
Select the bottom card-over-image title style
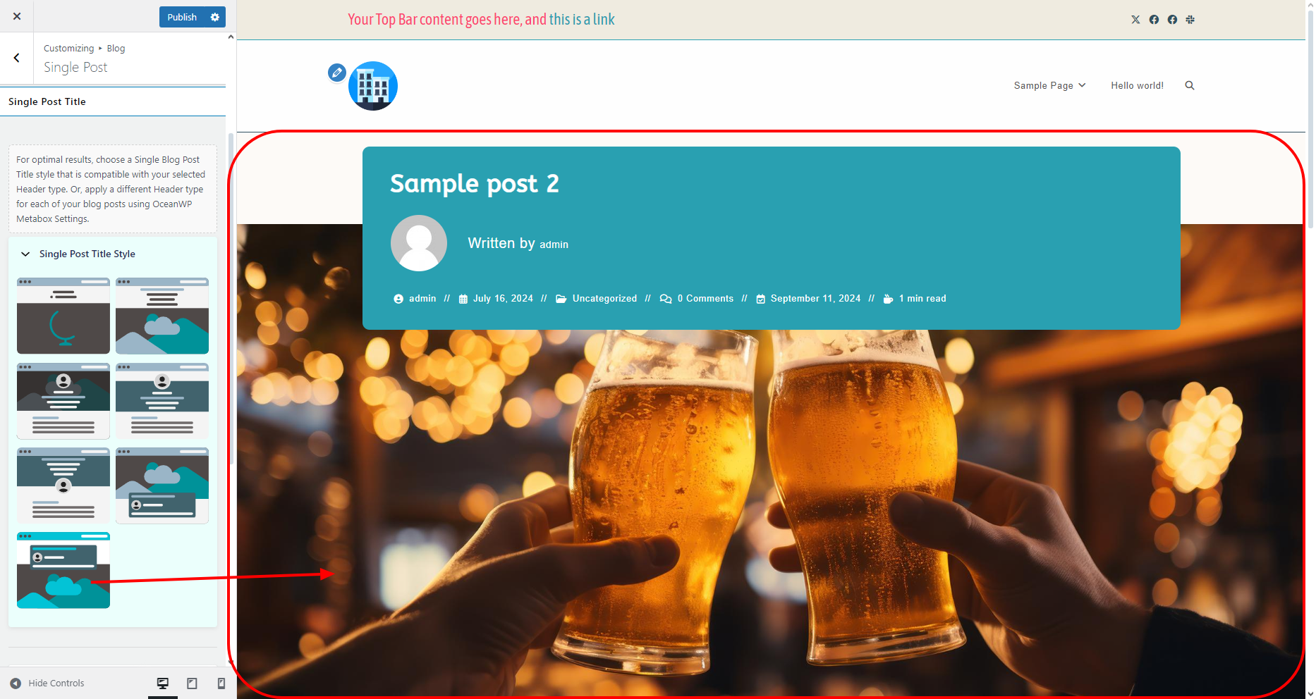click(x=63, y=570)
